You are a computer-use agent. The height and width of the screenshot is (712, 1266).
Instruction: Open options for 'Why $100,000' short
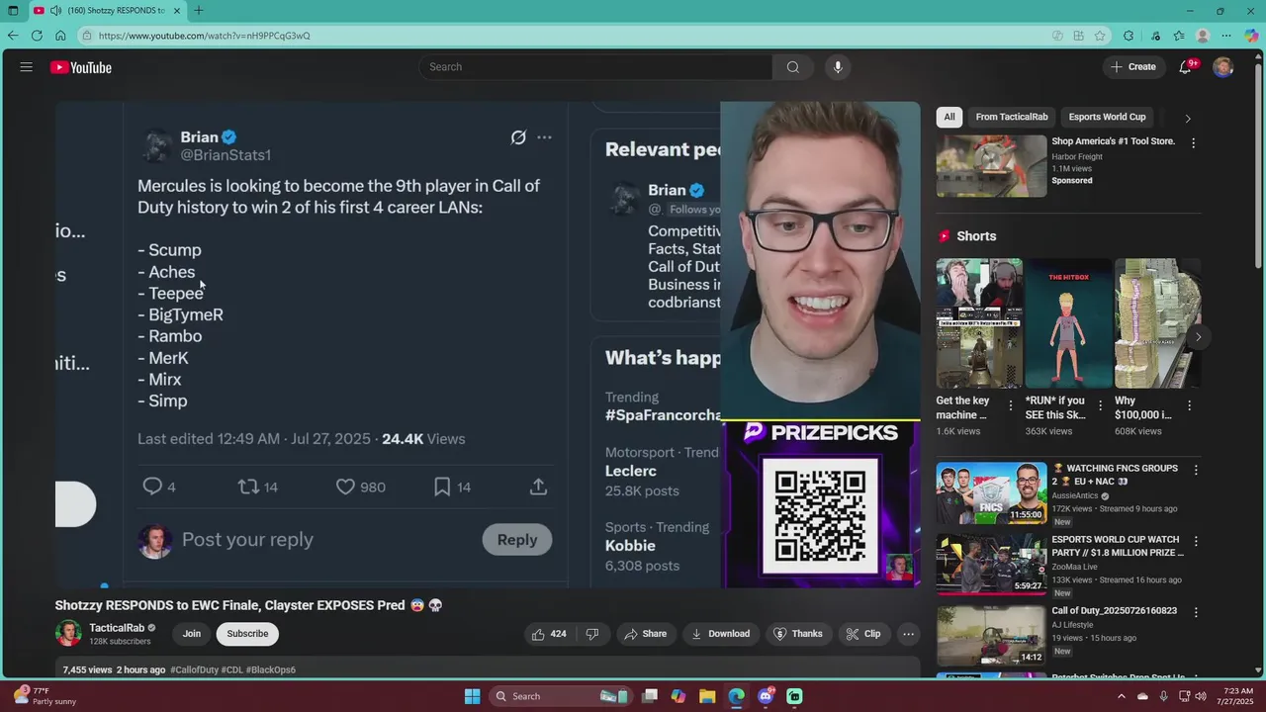pos(1189,405)
